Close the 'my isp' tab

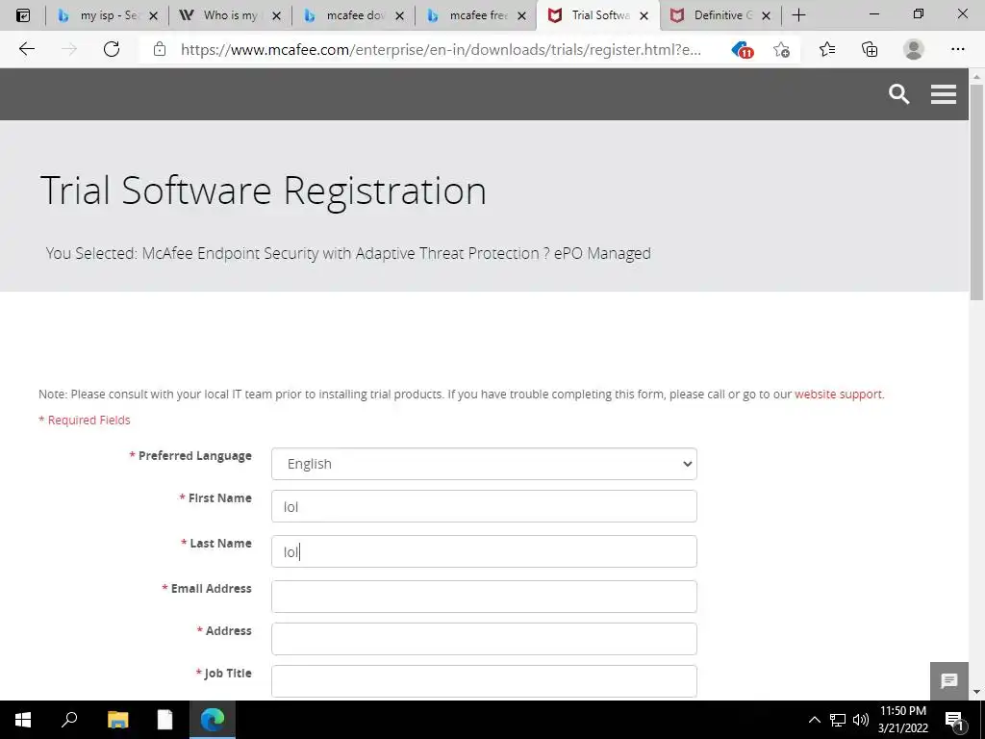click(153, 16)
